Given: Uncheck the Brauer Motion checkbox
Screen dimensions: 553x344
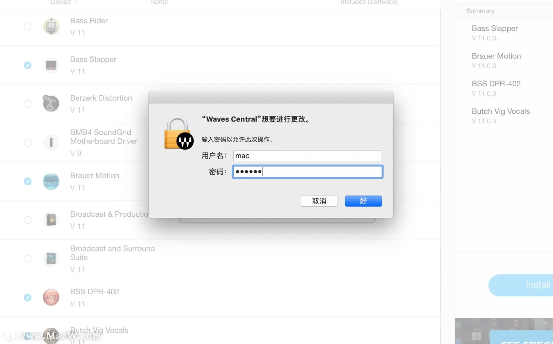Looking at the screenshot, I should pos(28,181).
